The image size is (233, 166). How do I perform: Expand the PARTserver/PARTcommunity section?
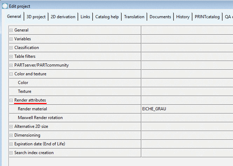point(11,65)
